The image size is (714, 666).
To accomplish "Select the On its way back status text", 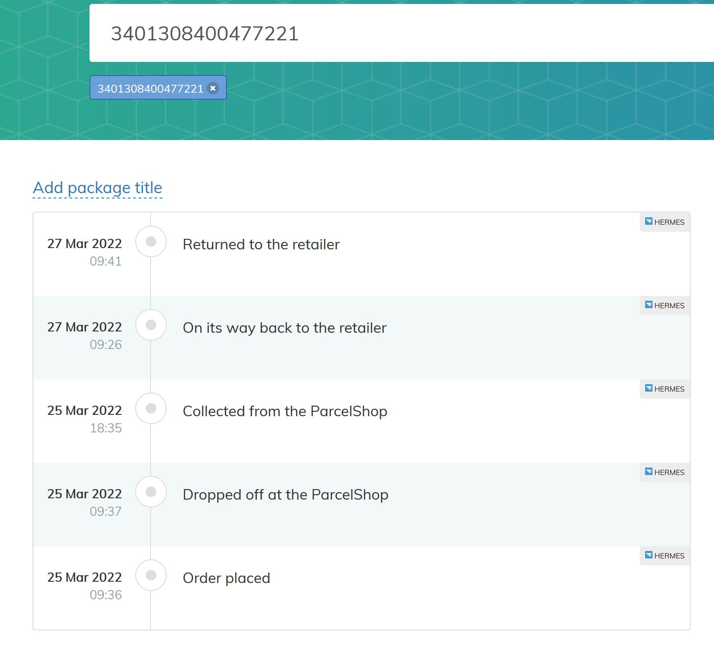I will [x=284, y=328].
